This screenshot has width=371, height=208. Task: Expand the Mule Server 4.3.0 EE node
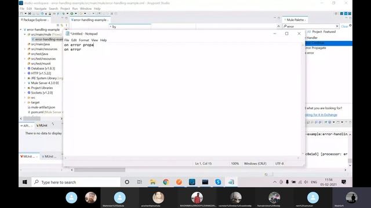[25, 83]
